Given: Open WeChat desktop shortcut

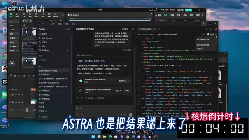Looking at the screenshot, I should [4, 96].
